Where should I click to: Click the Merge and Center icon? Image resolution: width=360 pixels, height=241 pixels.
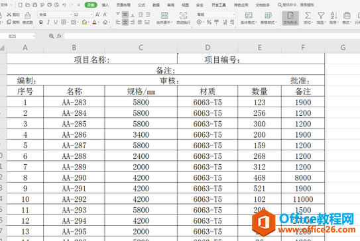pos(164,16)
